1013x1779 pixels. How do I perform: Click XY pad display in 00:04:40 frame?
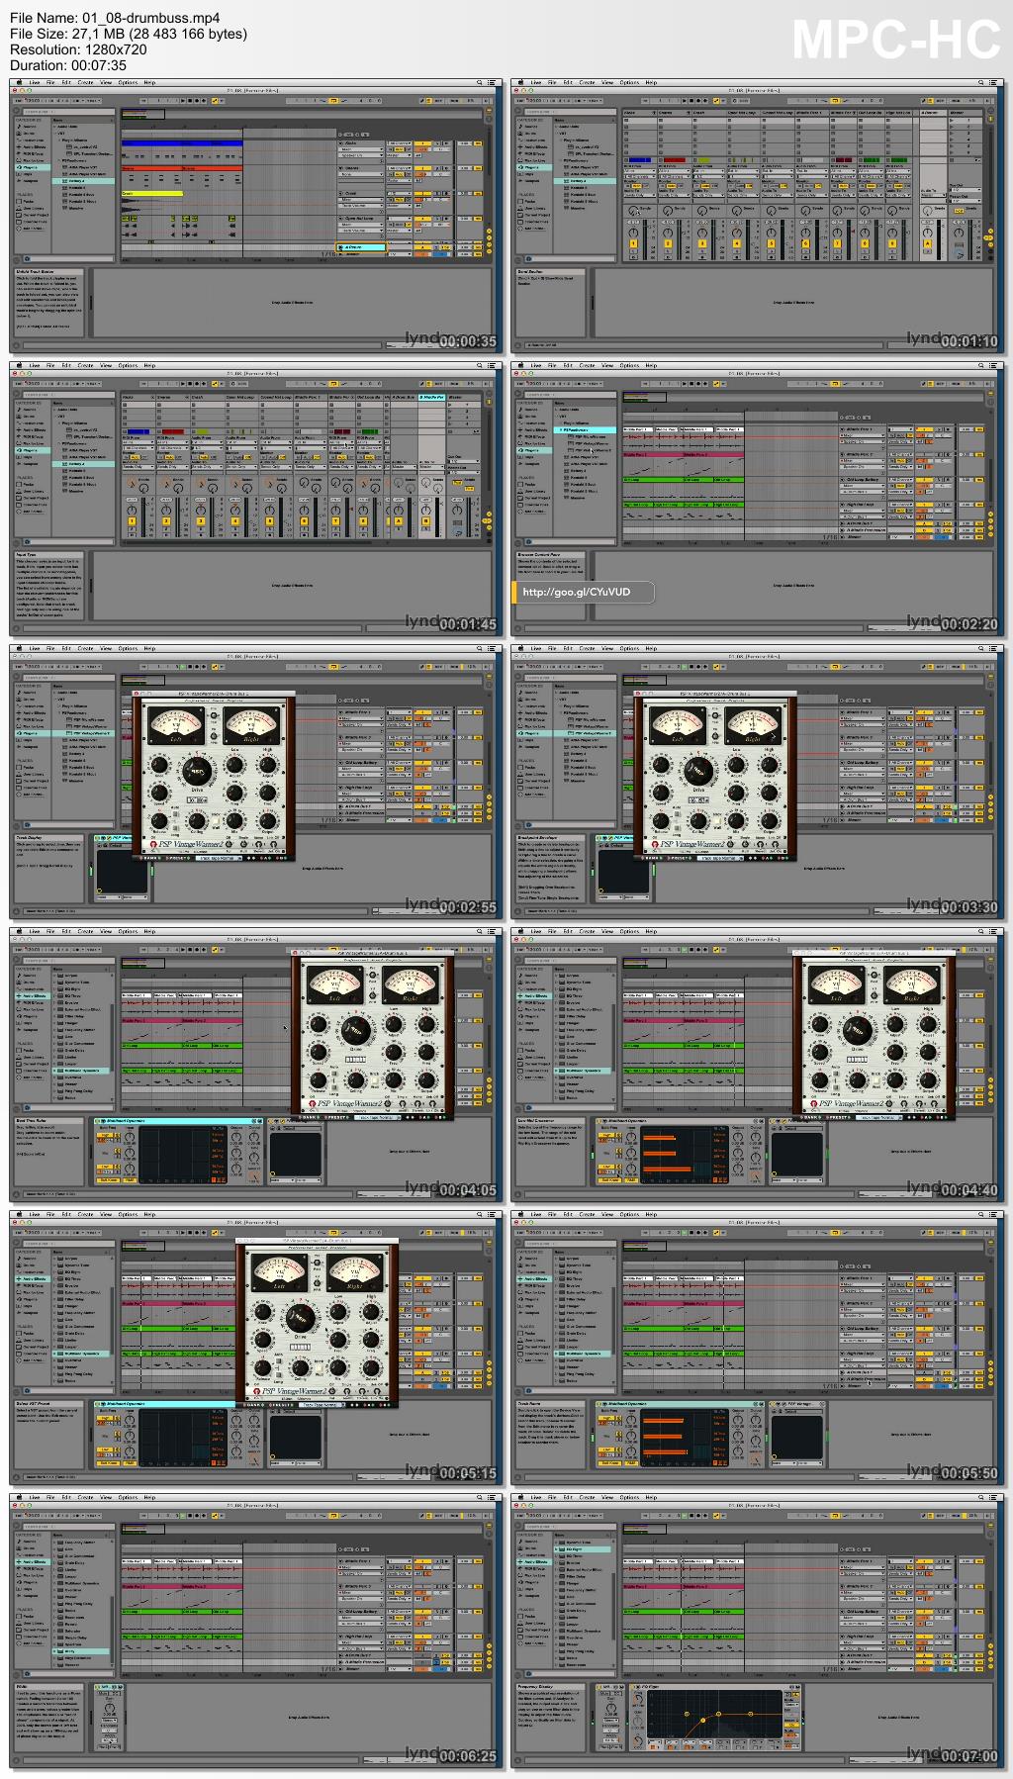point(797,1154)
